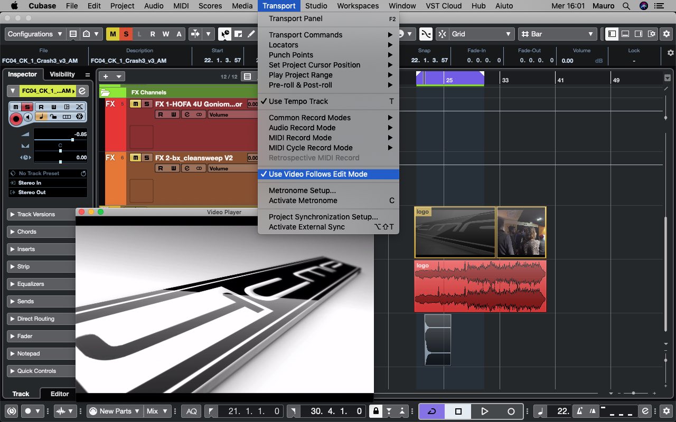Toggle global Read automation R button

153,34
